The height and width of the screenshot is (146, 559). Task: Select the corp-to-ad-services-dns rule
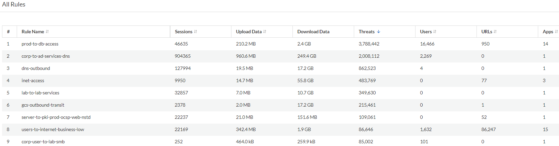click(46, 56)
